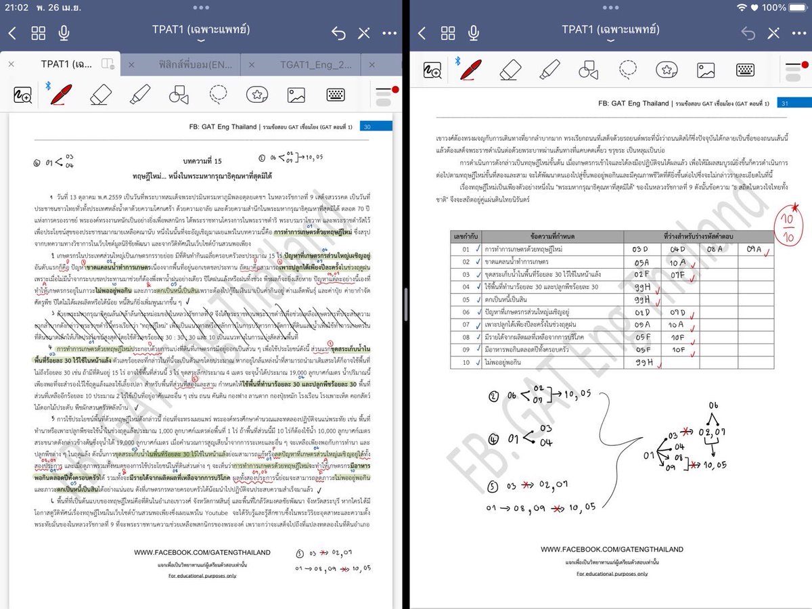The image size is (812, 609).
Task: Open the Facebook link on right page 31
Action: (612, 549)
